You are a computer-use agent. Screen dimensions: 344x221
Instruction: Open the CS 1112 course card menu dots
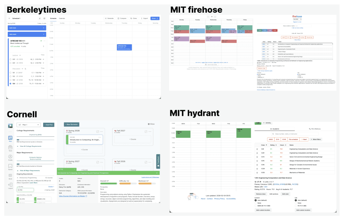[x=100, y=137]
